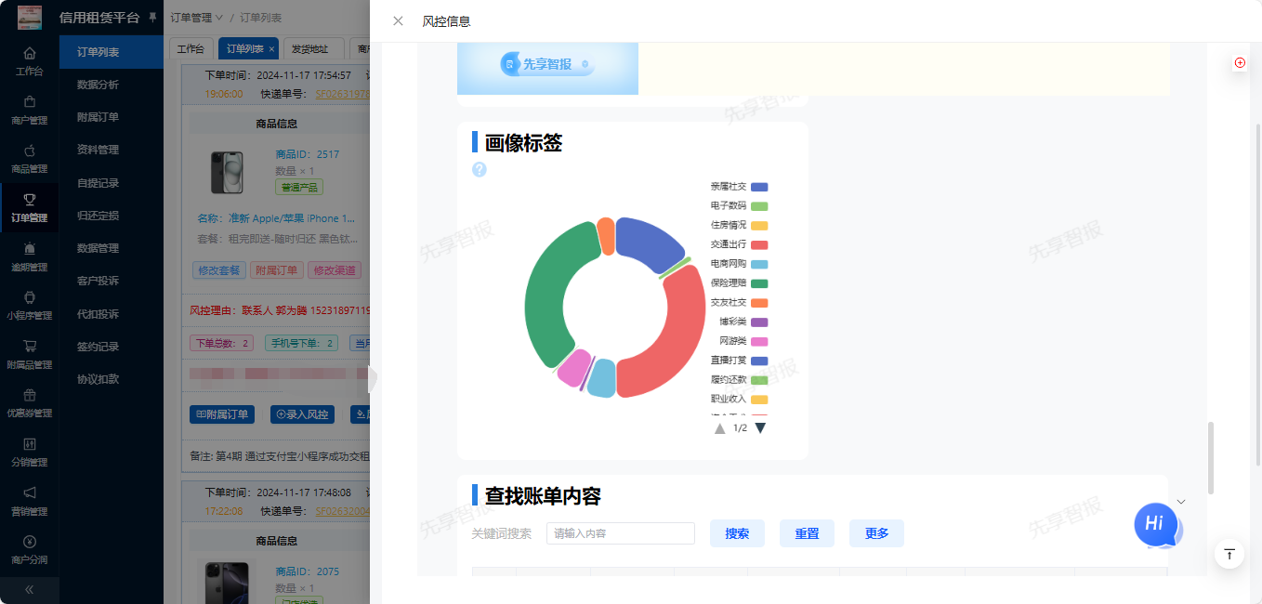Collapse sidebar with double-chevron icon
The image size is (1262, 604).
click(30, 589)
